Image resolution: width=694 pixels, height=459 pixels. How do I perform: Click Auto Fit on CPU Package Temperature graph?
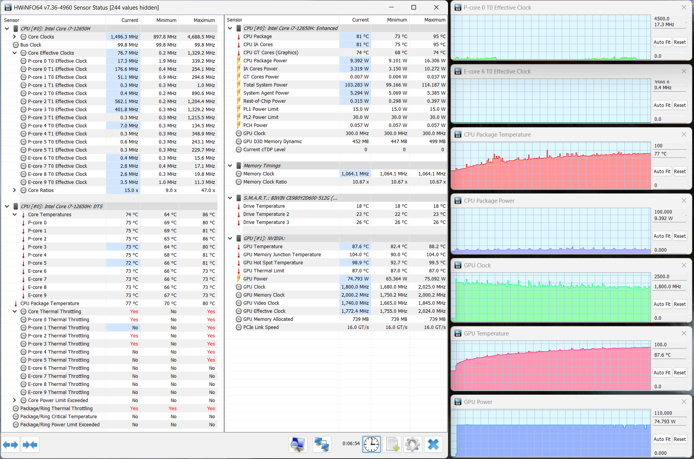pyautogui.click(x=662, y=172)
